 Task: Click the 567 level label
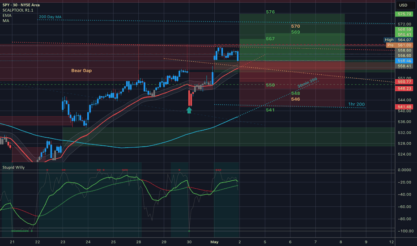coord(270,39)
